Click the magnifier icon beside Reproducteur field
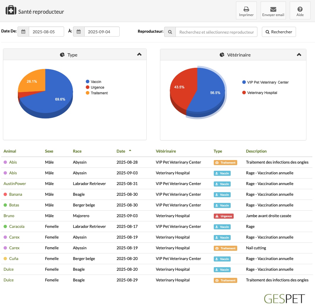The image size is (315, 307). 170,32
